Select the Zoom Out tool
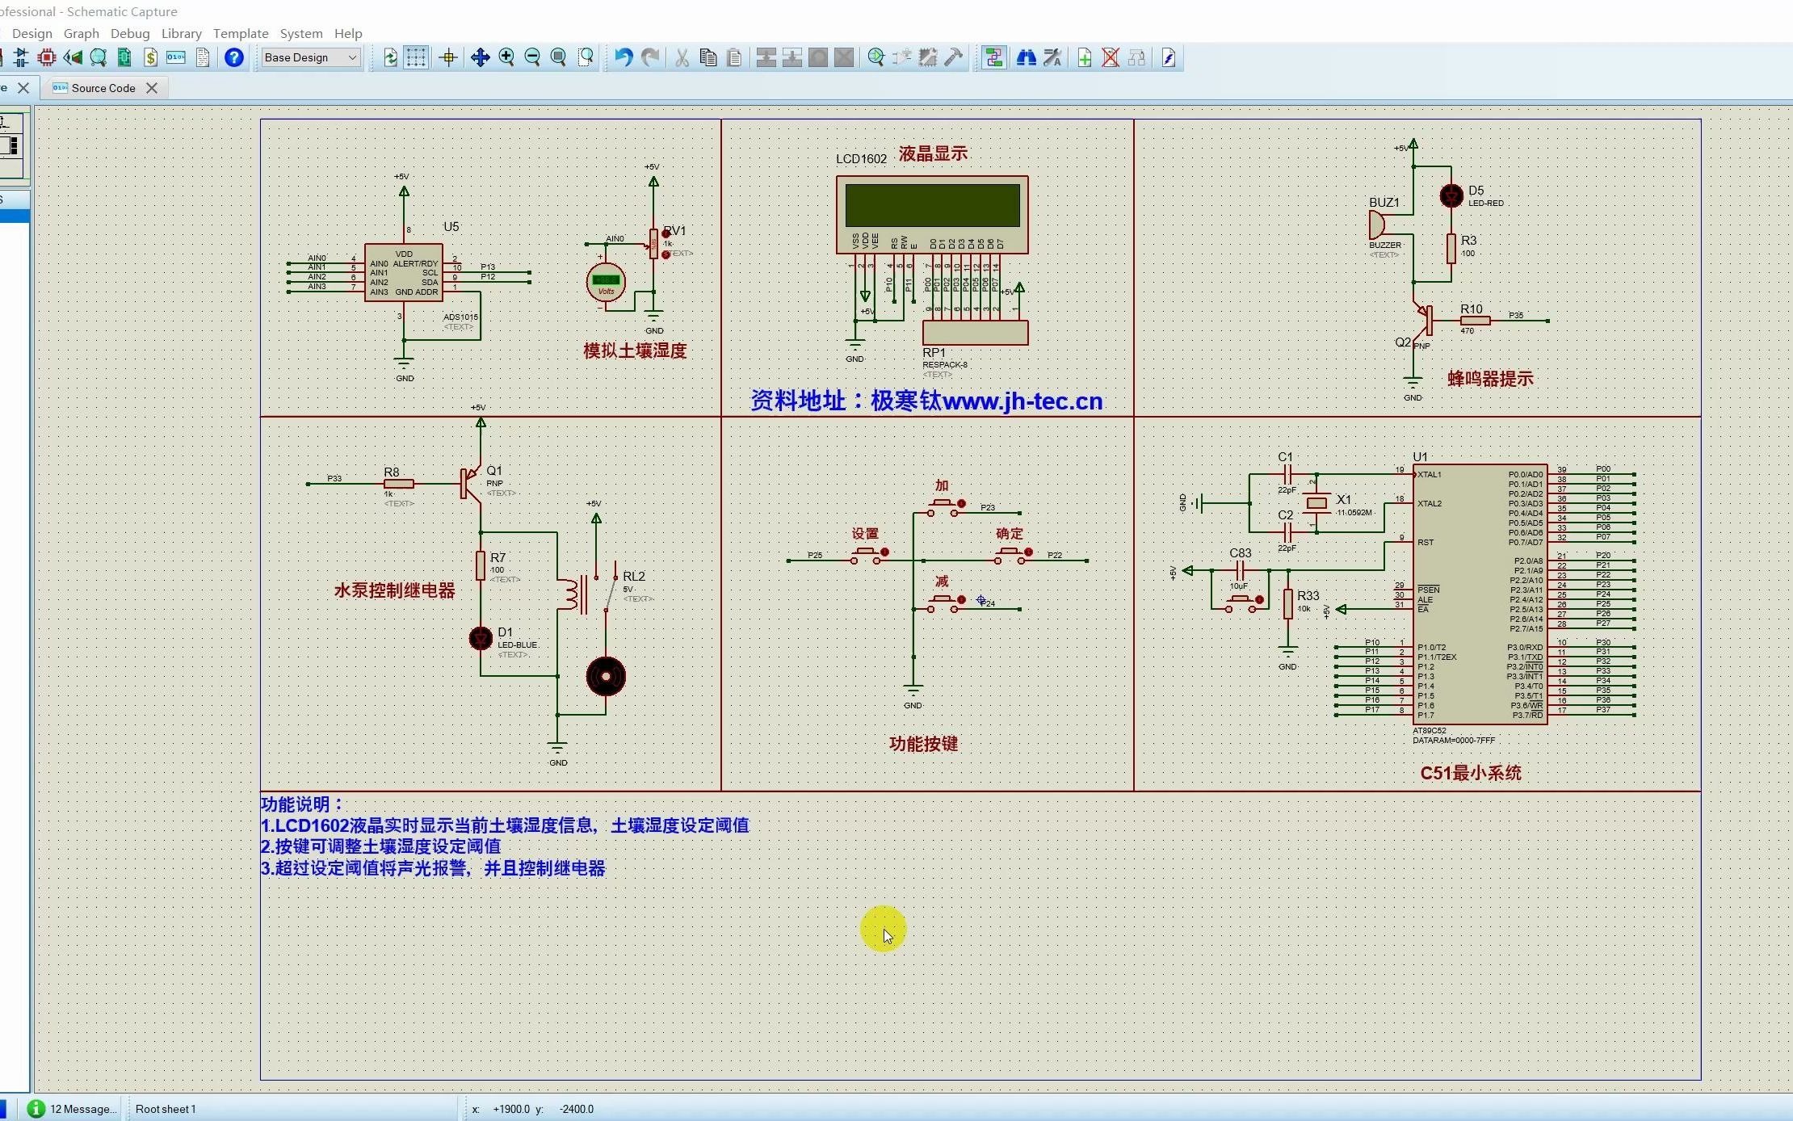 (x=532, y=57)
